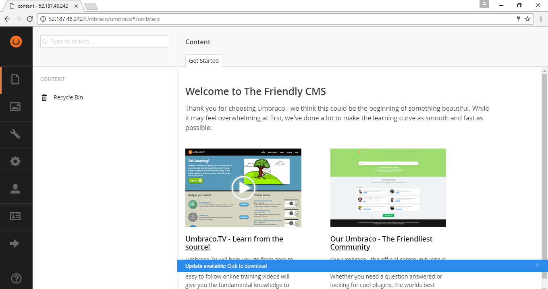
Task: Open the Our Umbraco community thumbnail
Action: [388, 188]
